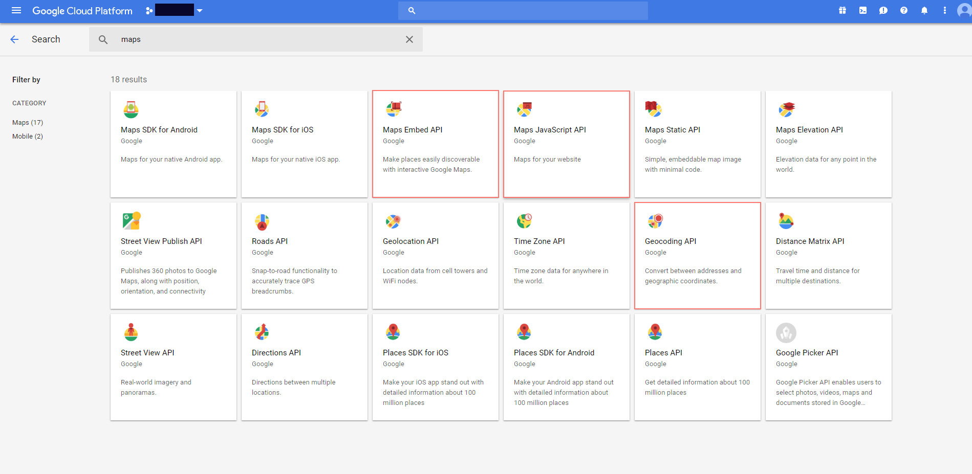The image size is (972, 474).
Task: Open the main navigation hamburger menu
Action: click(x=16, y=10)
